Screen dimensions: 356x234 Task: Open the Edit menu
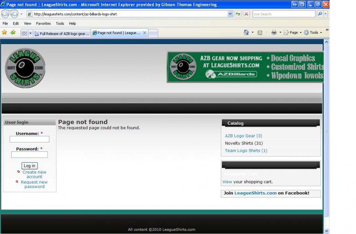[16, 23]
